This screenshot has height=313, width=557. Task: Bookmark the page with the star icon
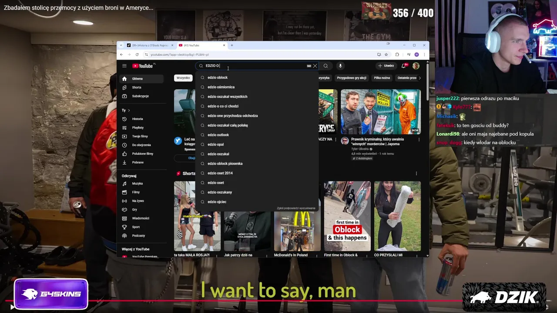pos(386,54)
